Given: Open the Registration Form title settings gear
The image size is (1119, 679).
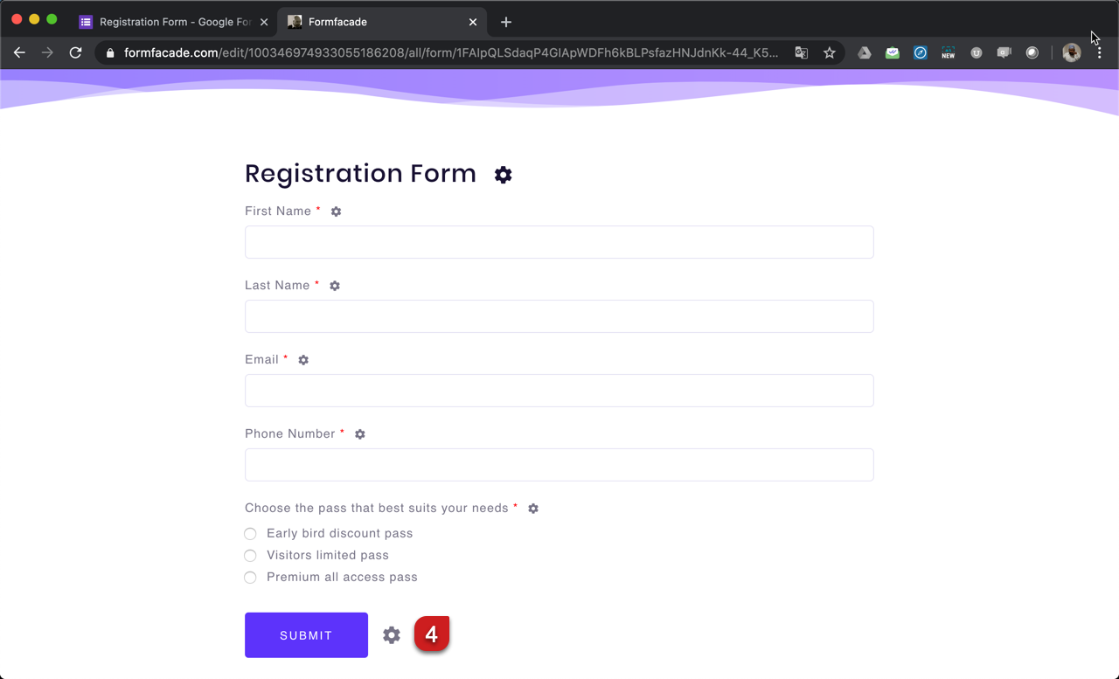Looking at the screenshot, I should (x=503, y=175).
